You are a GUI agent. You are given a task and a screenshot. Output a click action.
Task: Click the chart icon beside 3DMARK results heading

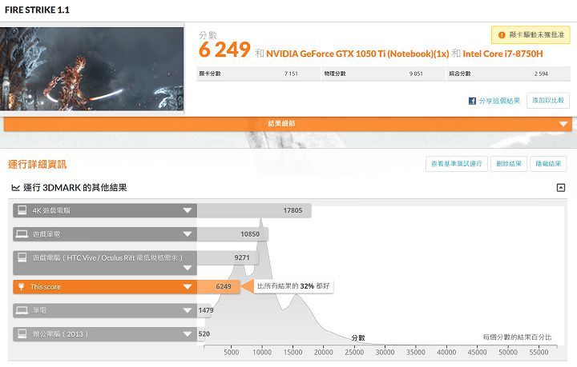15,188
